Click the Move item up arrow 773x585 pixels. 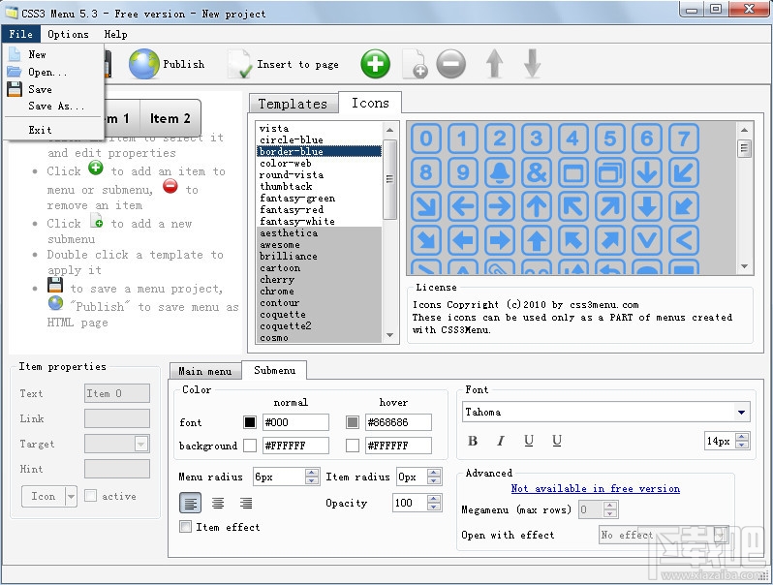494,64
